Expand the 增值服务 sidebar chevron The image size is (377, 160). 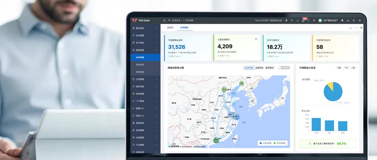pos(157,123)
